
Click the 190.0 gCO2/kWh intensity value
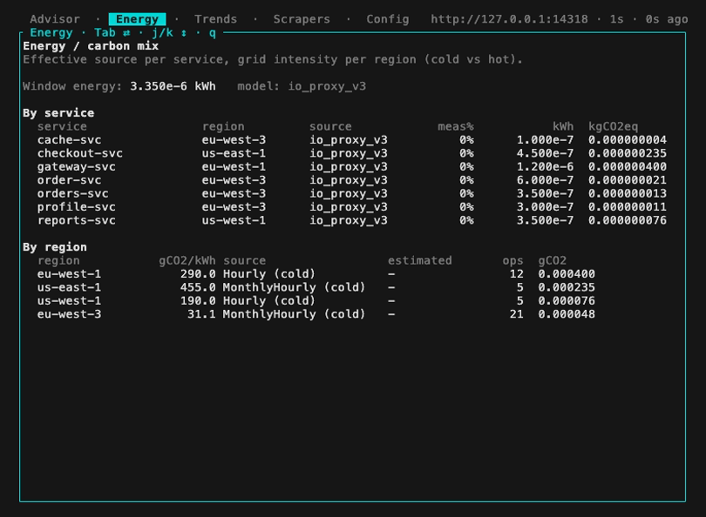tap(198, 301)
